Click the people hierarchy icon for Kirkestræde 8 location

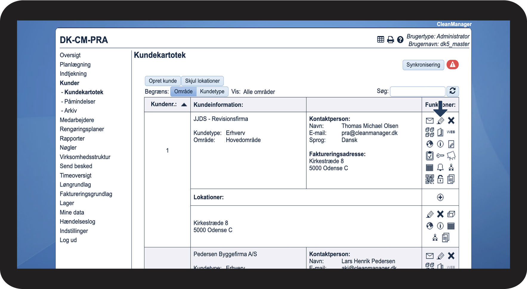coord(435,238)
